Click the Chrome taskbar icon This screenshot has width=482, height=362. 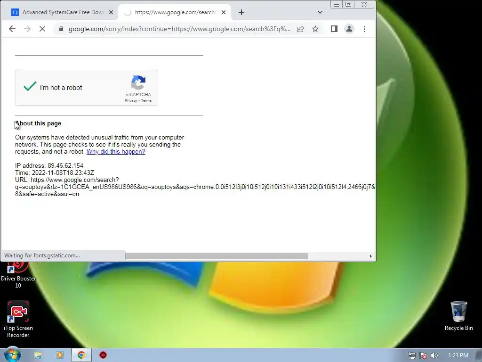pyautogui.click(x=81, y=355)
